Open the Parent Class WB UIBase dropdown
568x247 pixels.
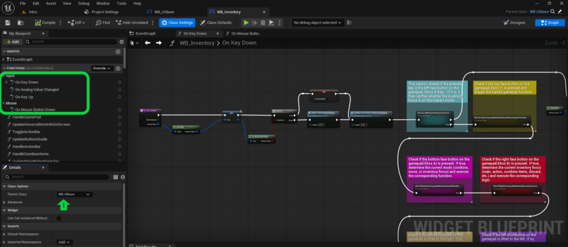tap(74, 194)
